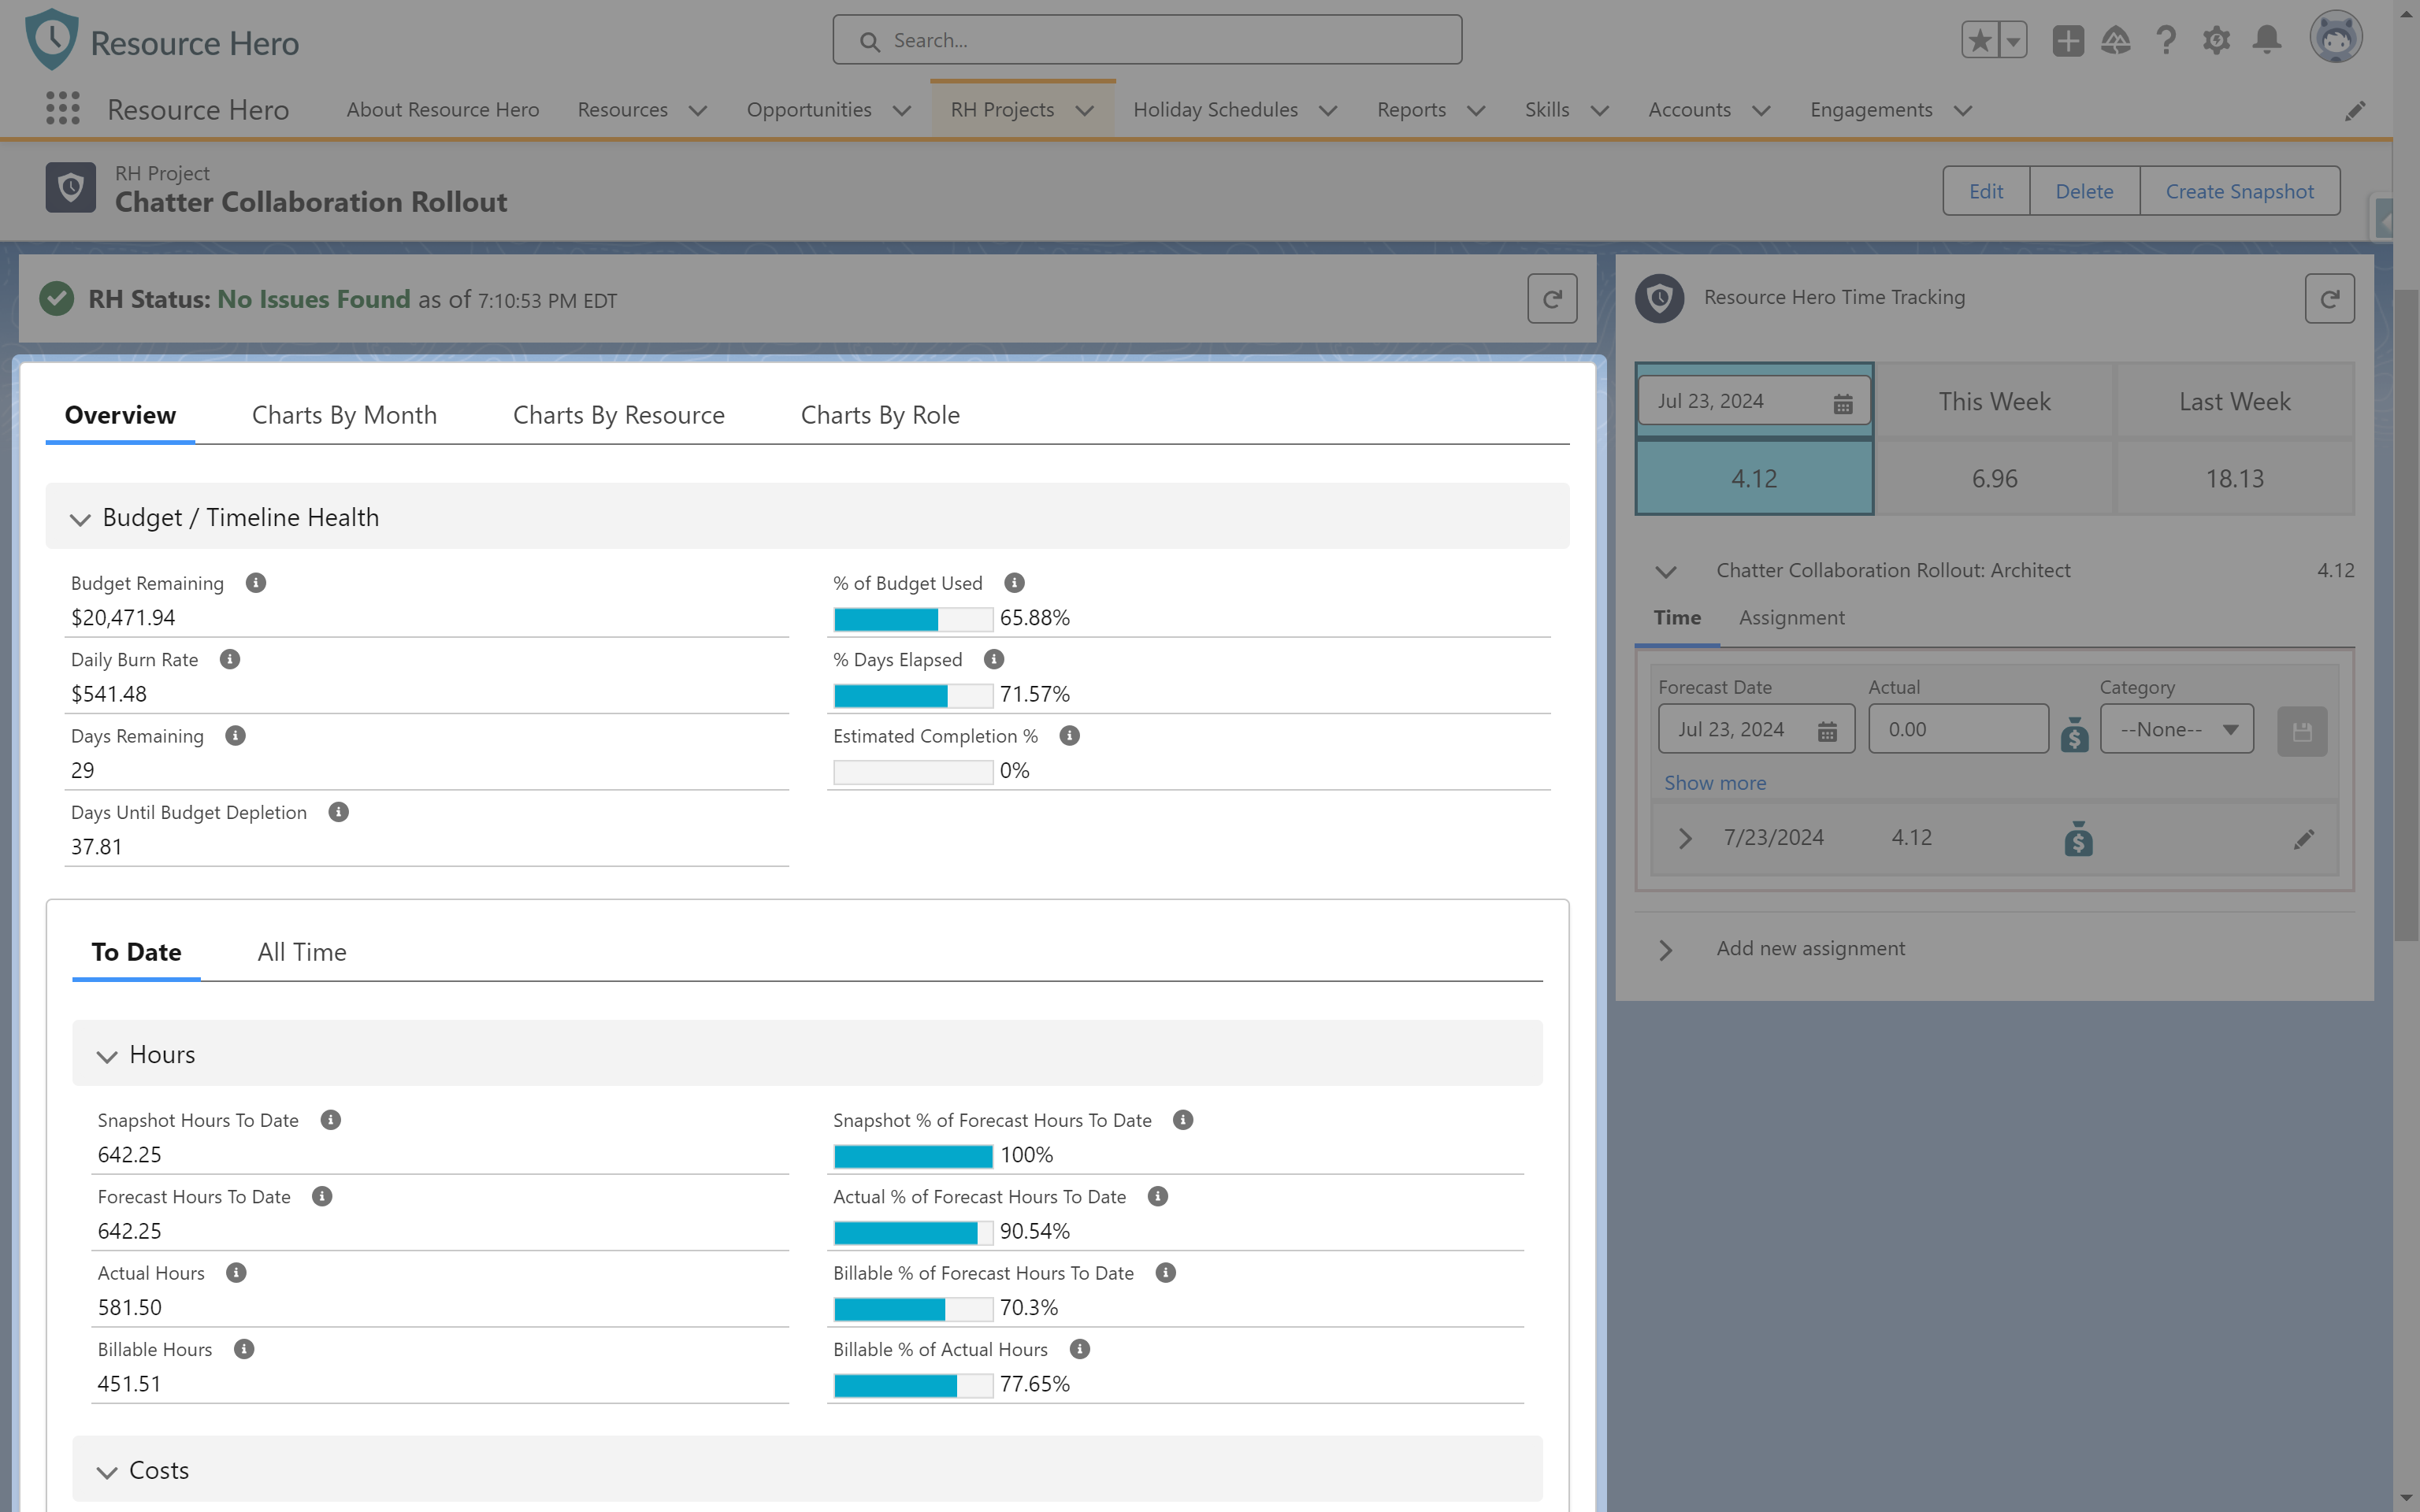Show info for Billable % of Actual Hours
2420x1512 pixels.
pyautogui.click(x=1080, y=1349)
